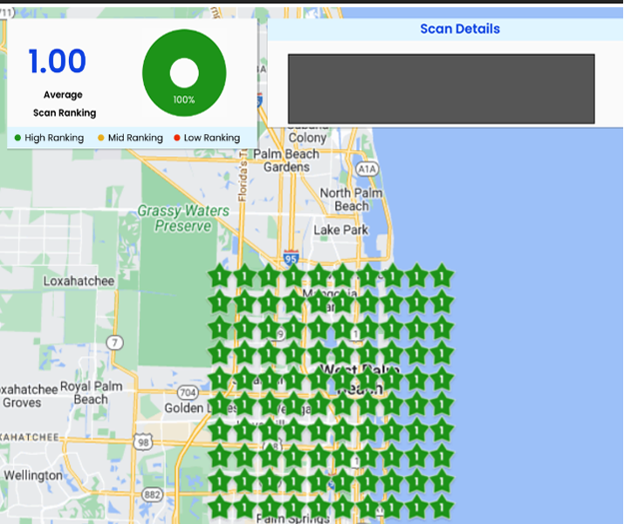Select the bottom-left green star marker
This screenshot has height=524, width=624.
coord(219,506)
